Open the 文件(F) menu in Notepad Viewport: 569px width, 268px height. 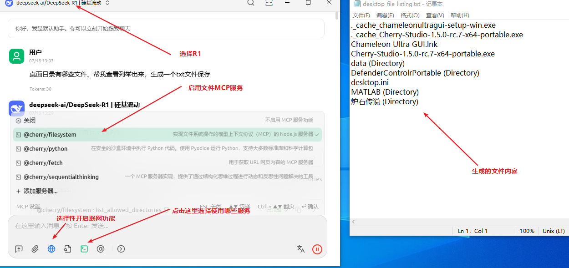361,15
